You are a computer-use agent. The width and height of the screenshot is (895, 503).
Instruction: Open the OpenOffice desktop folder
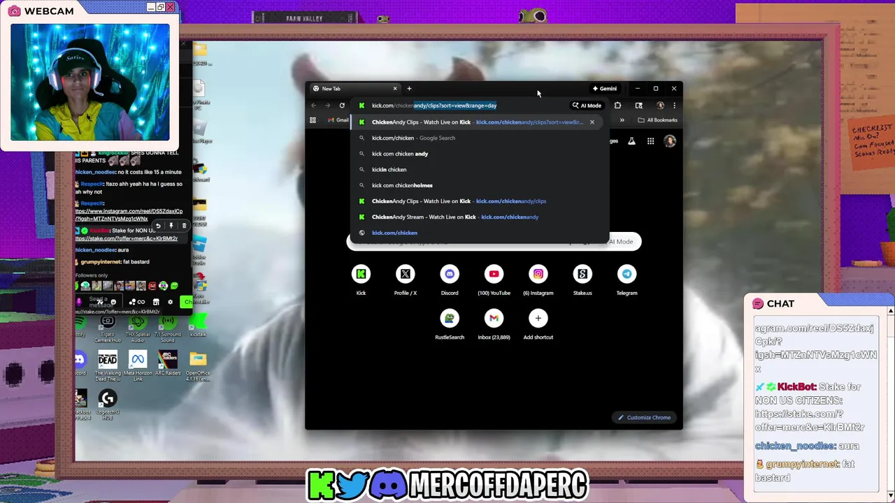pos(198,366)
